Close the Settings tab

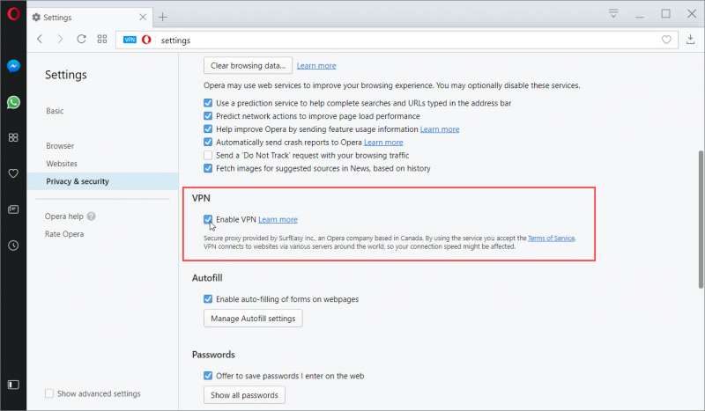(x=143, y=17)
